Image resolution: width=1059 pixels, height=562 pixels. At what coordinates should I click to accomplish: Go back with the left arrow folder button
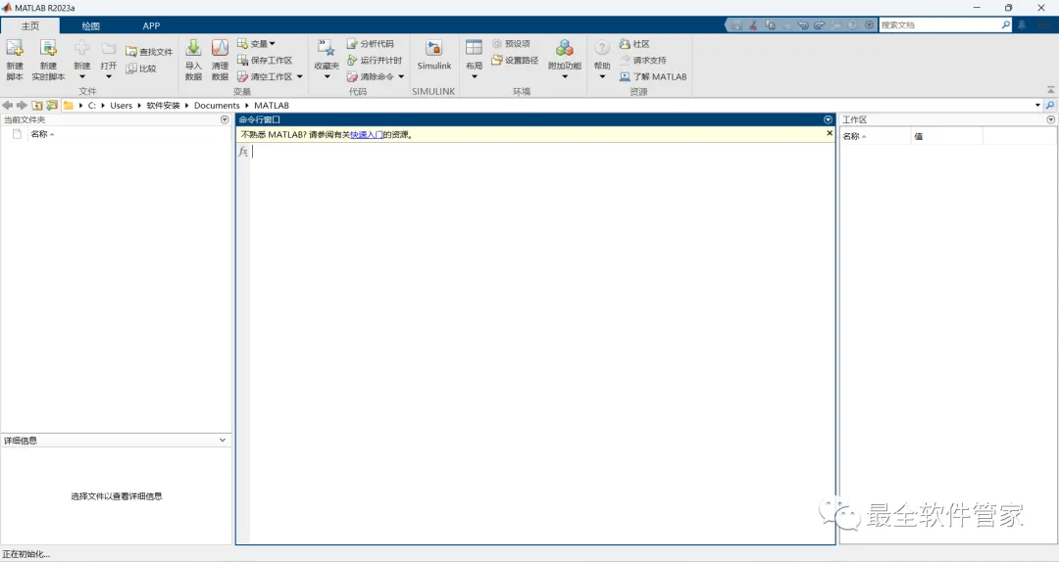[x=8, y=105]
